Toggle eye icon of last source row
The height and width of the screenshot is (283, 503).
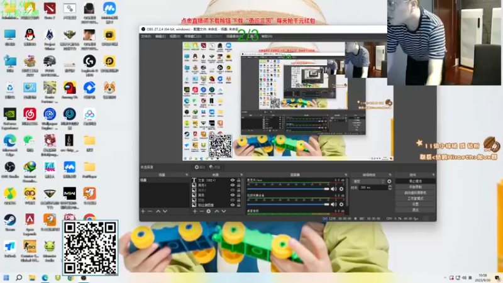[233, 205]
